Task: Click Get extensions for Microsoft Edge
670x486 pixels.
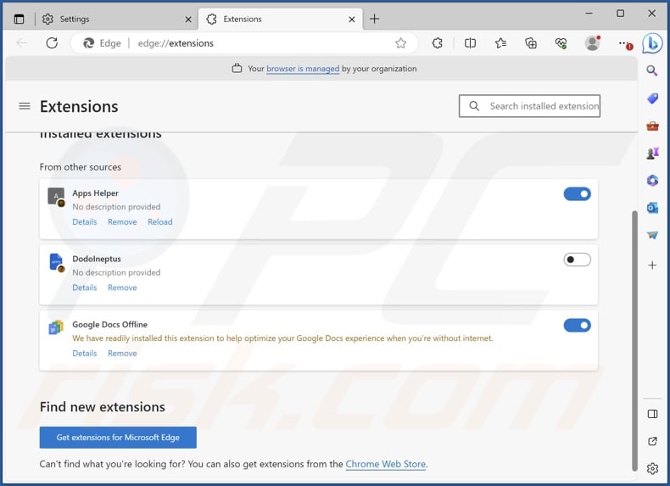Action: (x=118, y=438)
